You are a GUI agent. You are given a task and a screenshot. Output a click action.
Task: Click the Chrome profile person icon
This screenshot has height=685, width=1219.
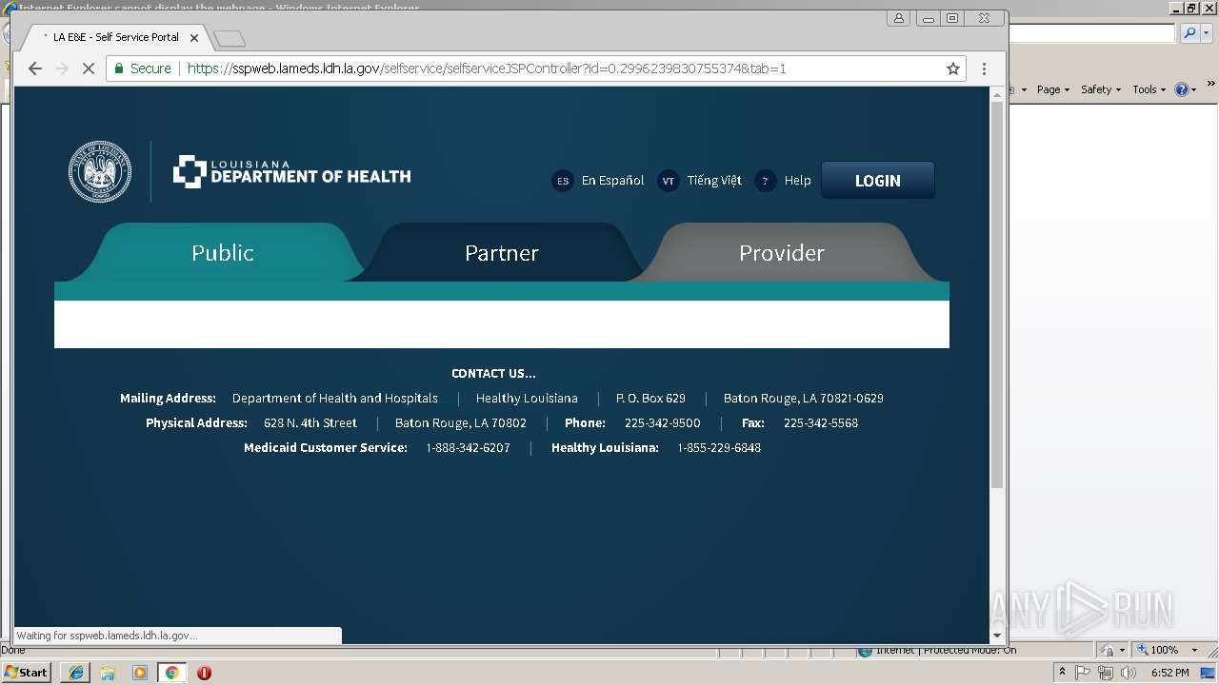[898, 18]
